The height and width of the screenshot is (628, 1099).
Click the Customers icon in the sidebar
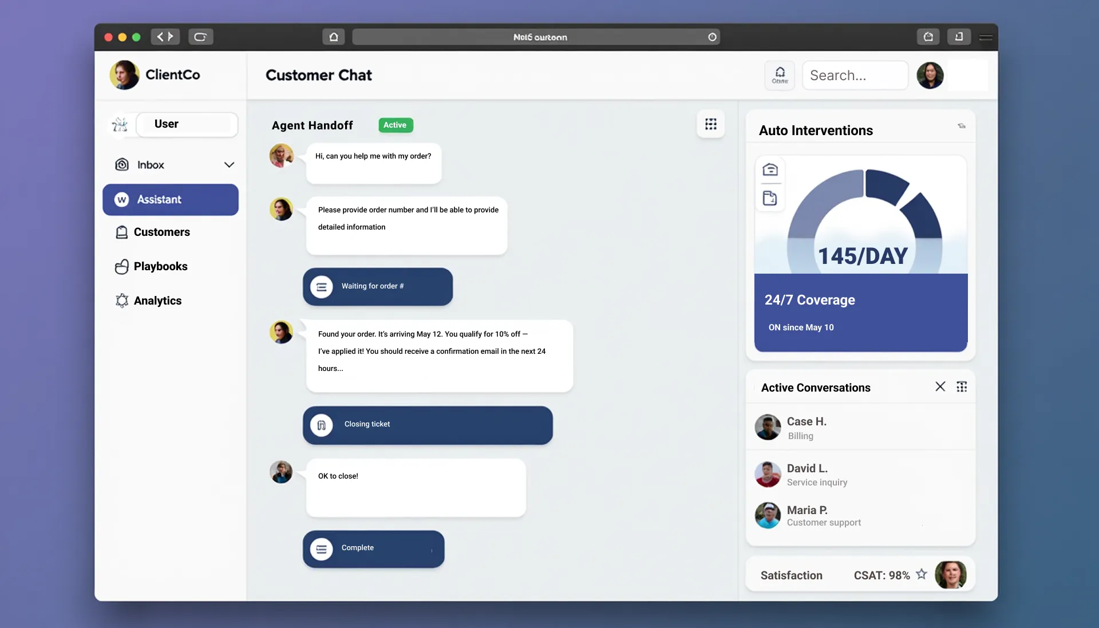121,232
